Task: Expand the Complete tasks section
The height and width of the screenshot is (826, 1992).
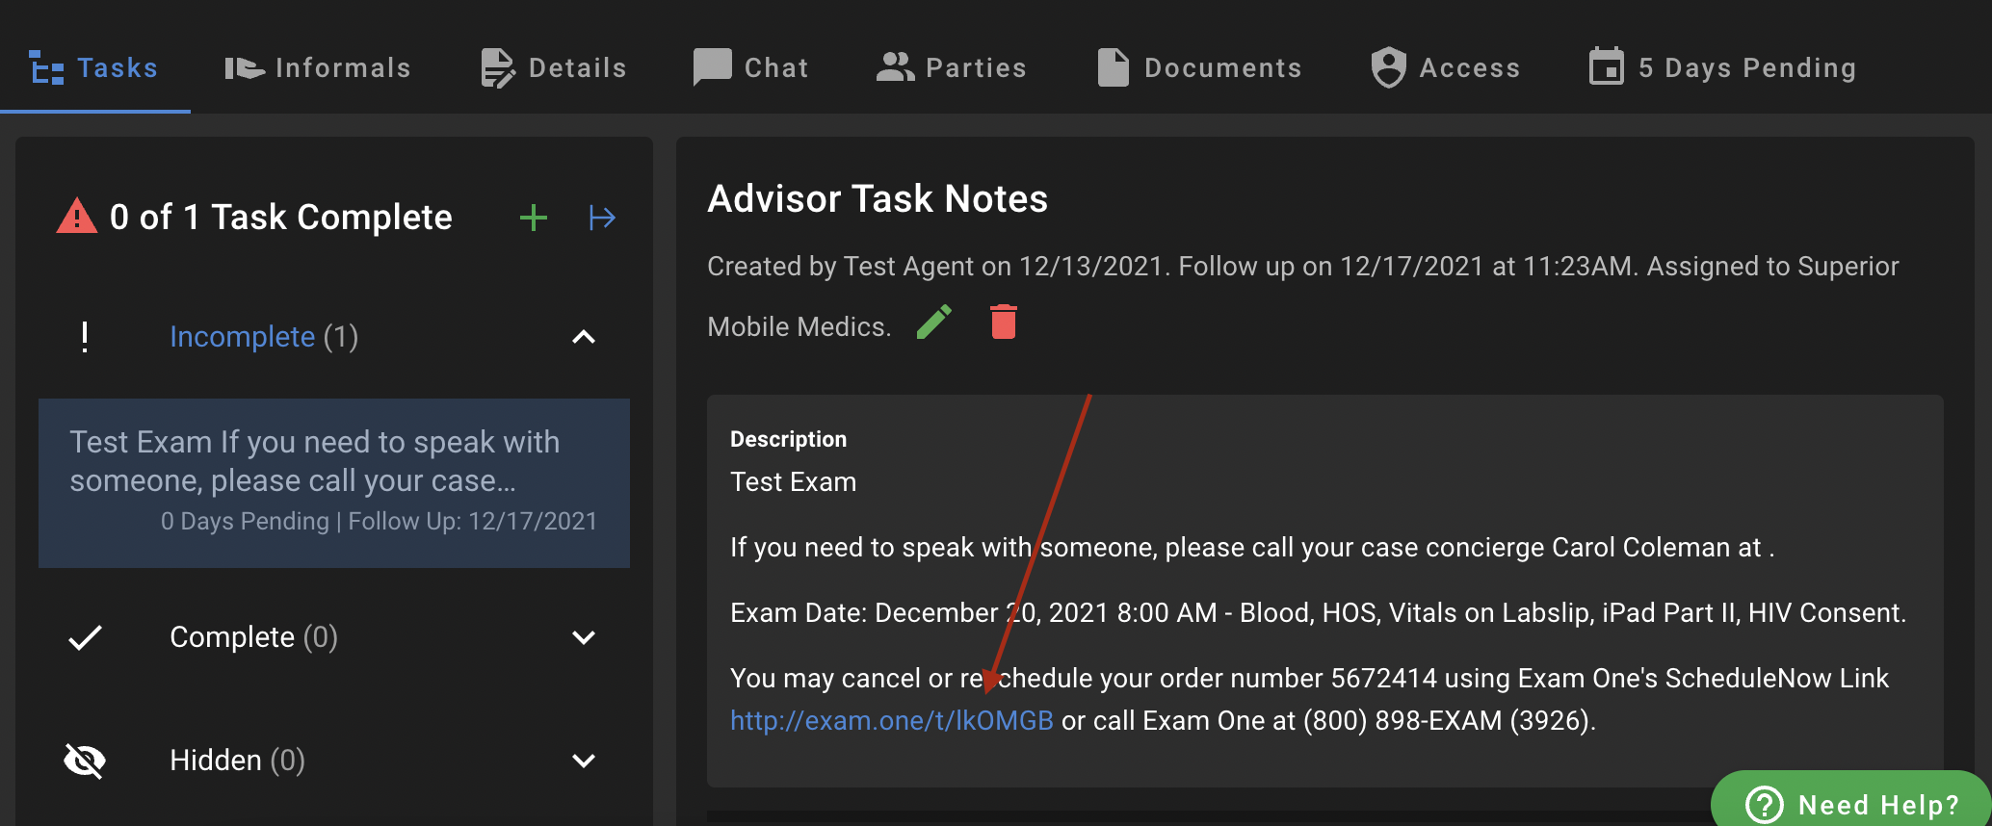Action: [x=584, y=637]
